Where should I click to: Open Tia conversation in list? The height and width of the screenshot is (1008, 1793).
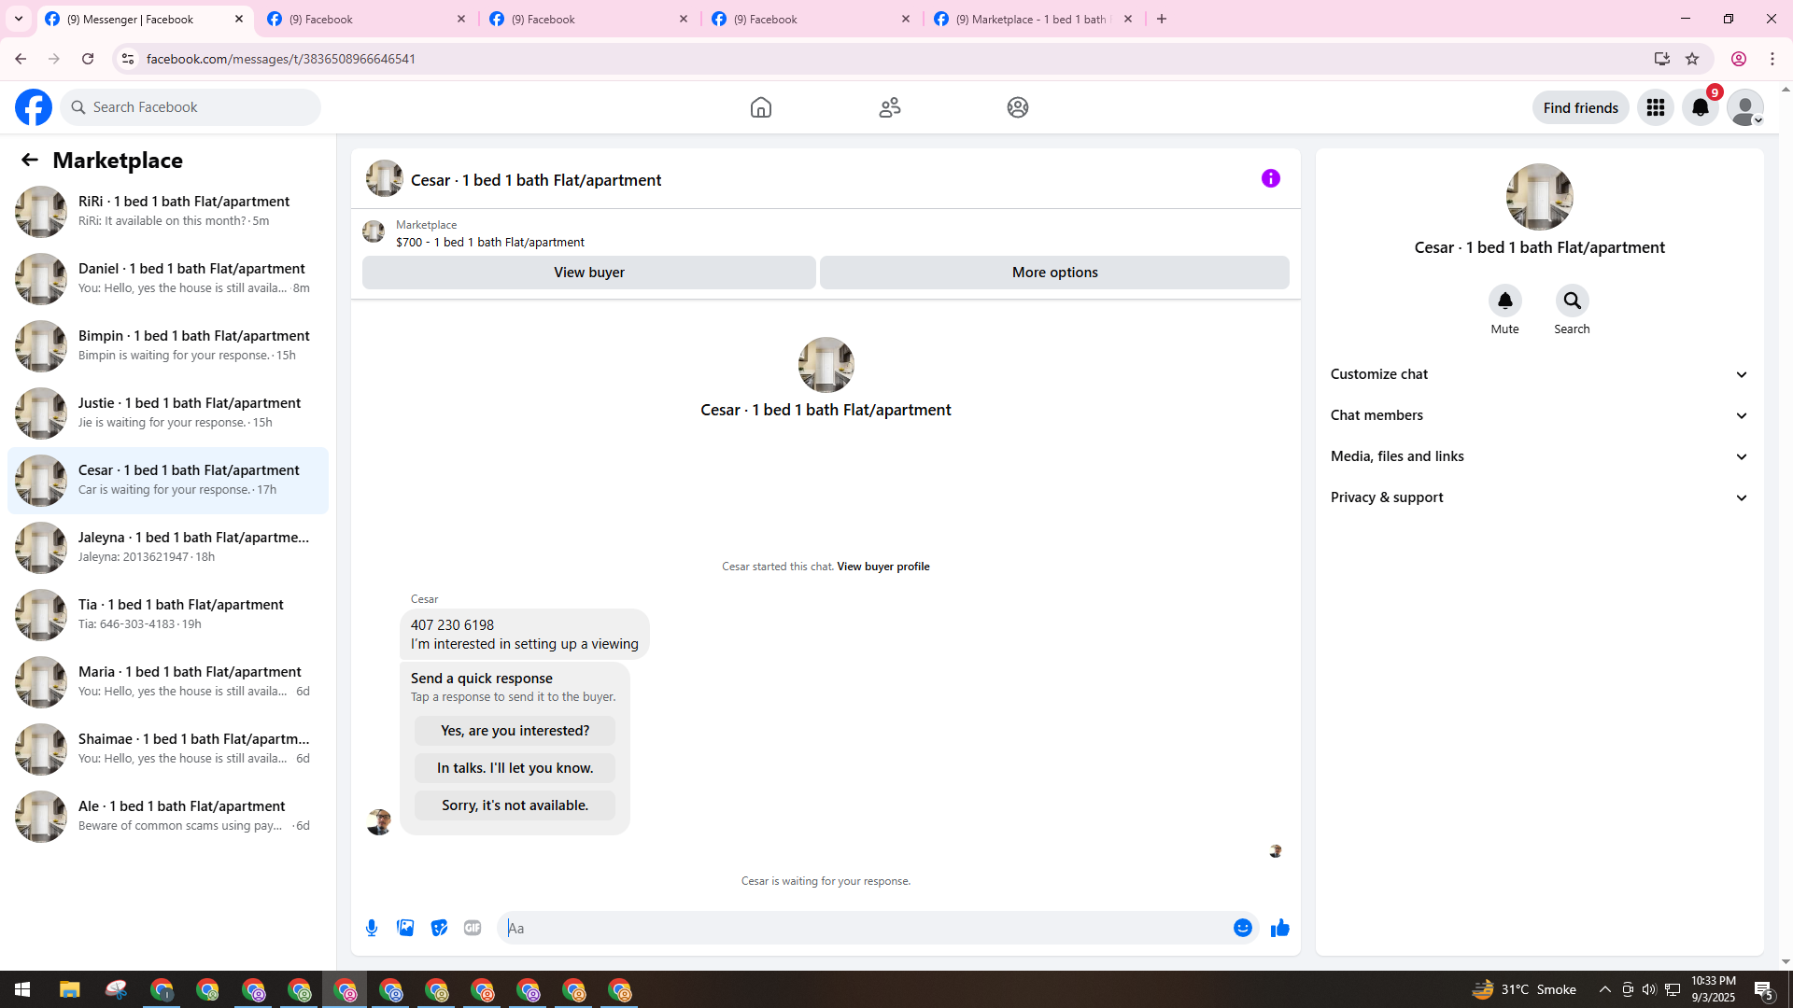tap(168, 614)
